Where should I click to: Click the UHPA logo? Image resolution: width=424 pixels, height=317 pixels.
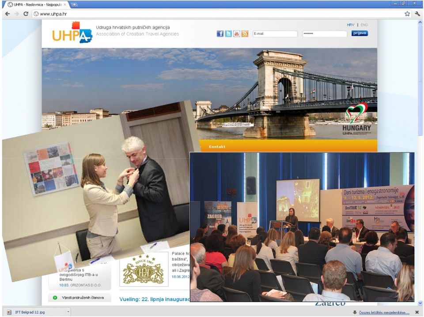pyautogui.click(x=72, y=33)
